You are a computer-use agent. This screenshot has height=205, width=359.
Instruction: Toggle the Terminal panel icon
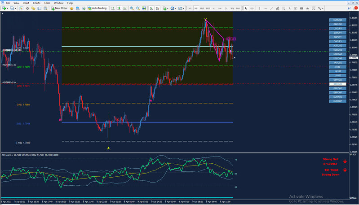(40, 9)
